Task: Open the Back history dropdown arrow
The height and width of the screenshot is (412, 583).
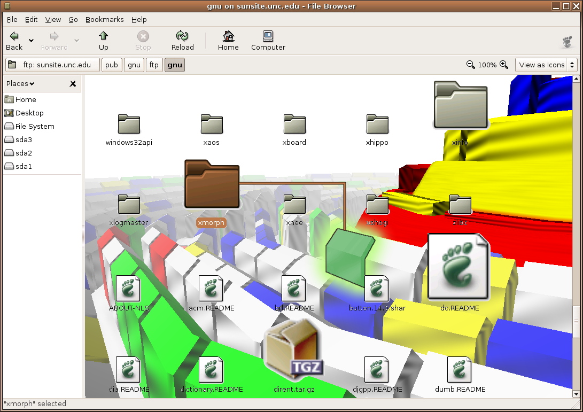Action: point(31,41)
